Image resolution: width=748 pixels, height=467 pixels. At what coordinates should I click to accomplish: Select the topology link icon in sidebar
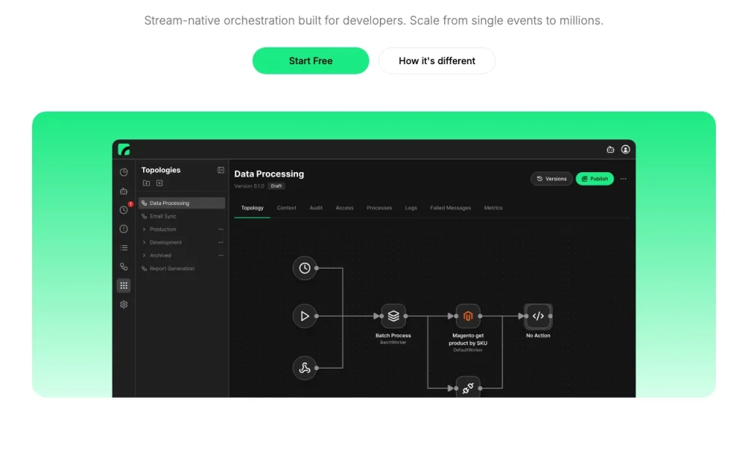(123, 267)
